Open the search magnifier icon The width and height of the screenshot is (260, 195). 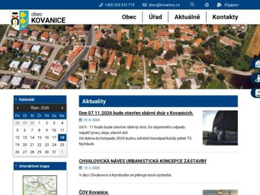[x=192, y=5]
